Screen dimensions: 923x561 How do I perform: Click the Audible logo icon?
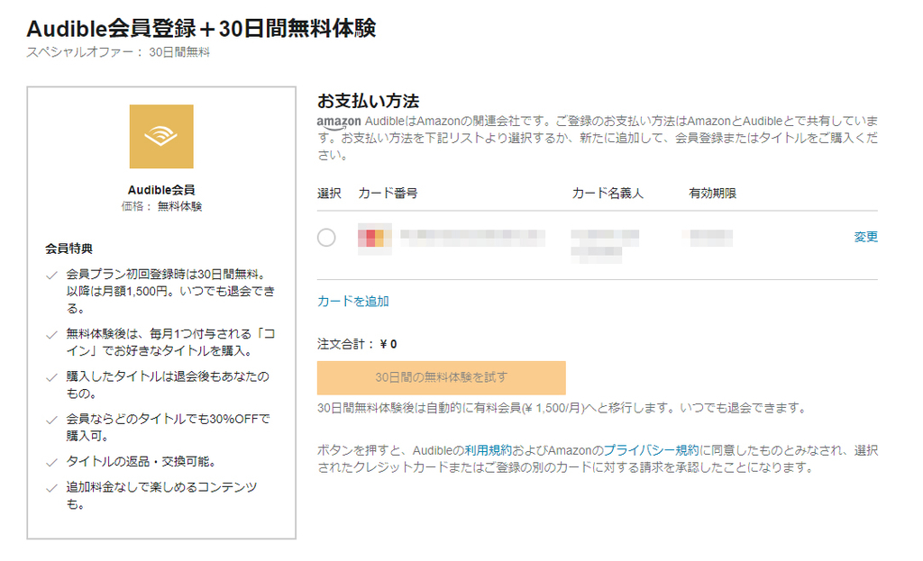click(x=161, y=137)
